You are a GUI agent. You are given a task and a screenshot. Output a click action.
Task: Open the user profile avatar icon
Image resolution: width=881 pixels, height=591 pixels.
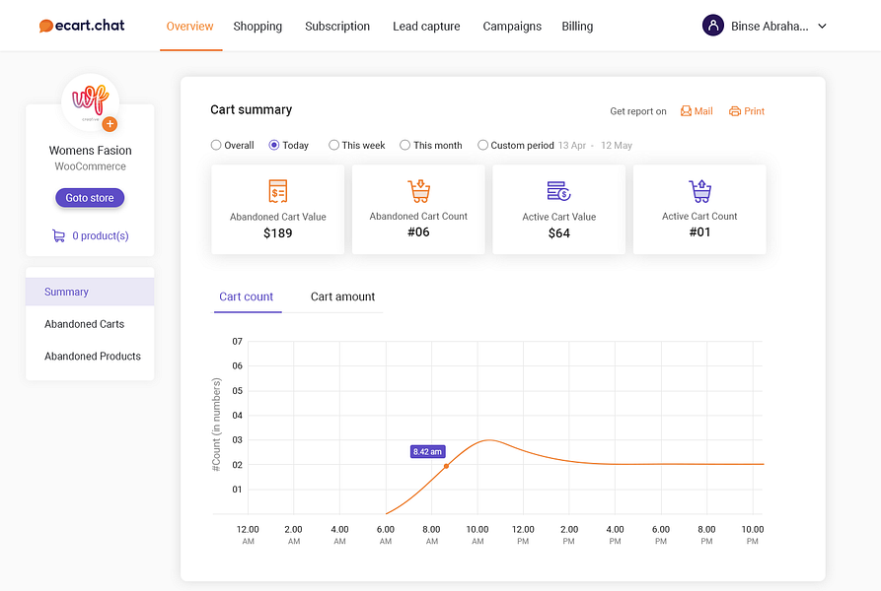pos(713,26)
